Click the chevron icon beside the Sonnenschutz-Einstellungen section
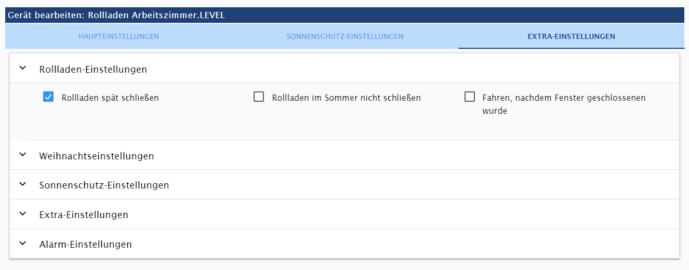 22,184
